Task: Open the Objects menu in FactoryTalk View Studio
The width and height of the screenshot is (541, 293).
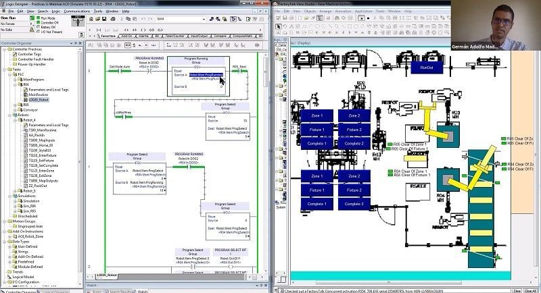Action: (310, 11)
